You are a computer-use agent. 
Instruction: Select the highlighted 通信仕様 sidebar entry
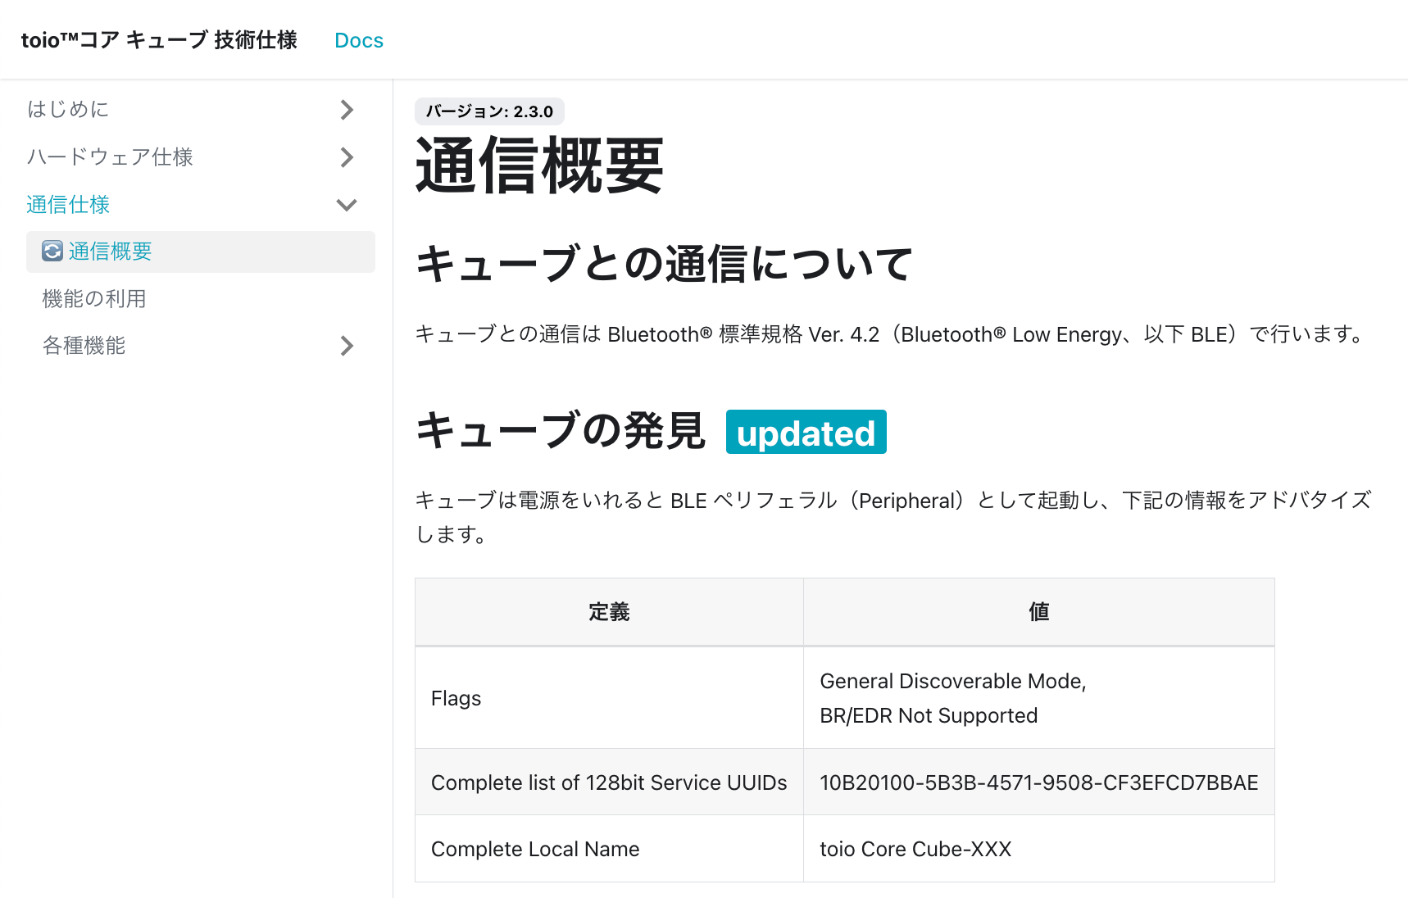click(68, 205)
